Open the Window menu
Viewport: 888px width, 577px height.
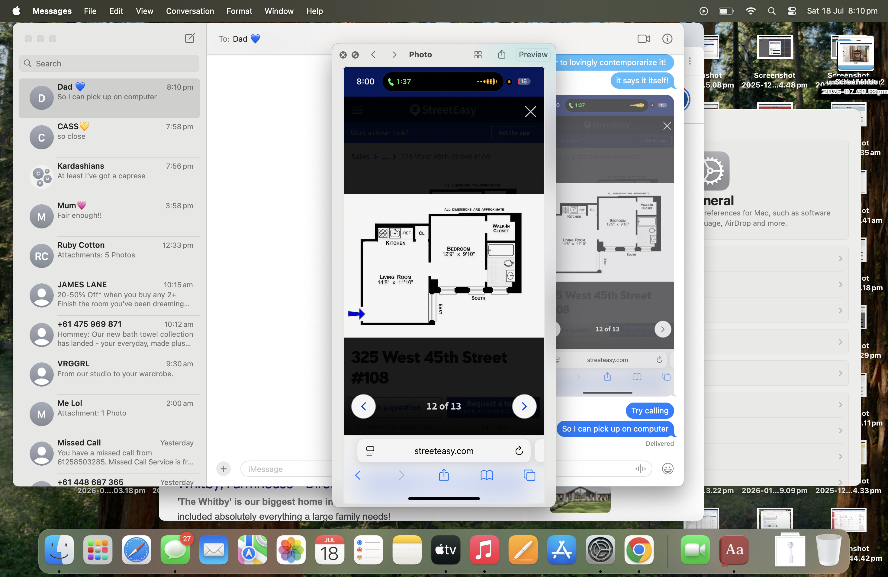click(x=279, y=11)
